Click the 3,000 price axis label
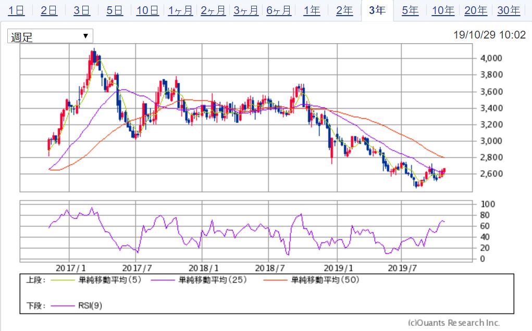Screen dimensions: 532x331 (x=491, y=141)
